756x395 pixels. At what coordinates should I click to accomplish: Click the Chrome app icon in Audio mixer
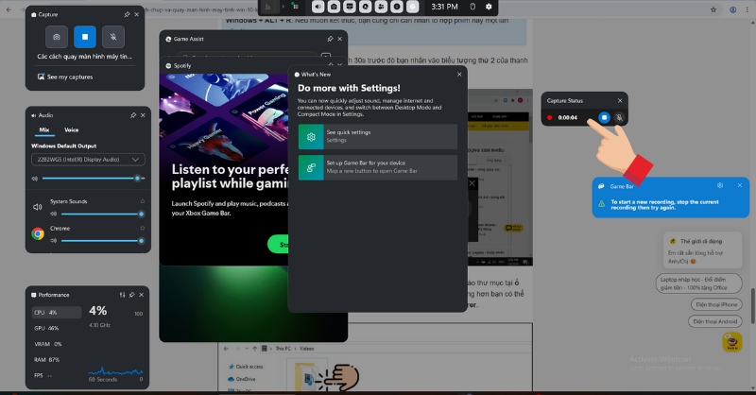pyautogui.click(x=38, y=234)
